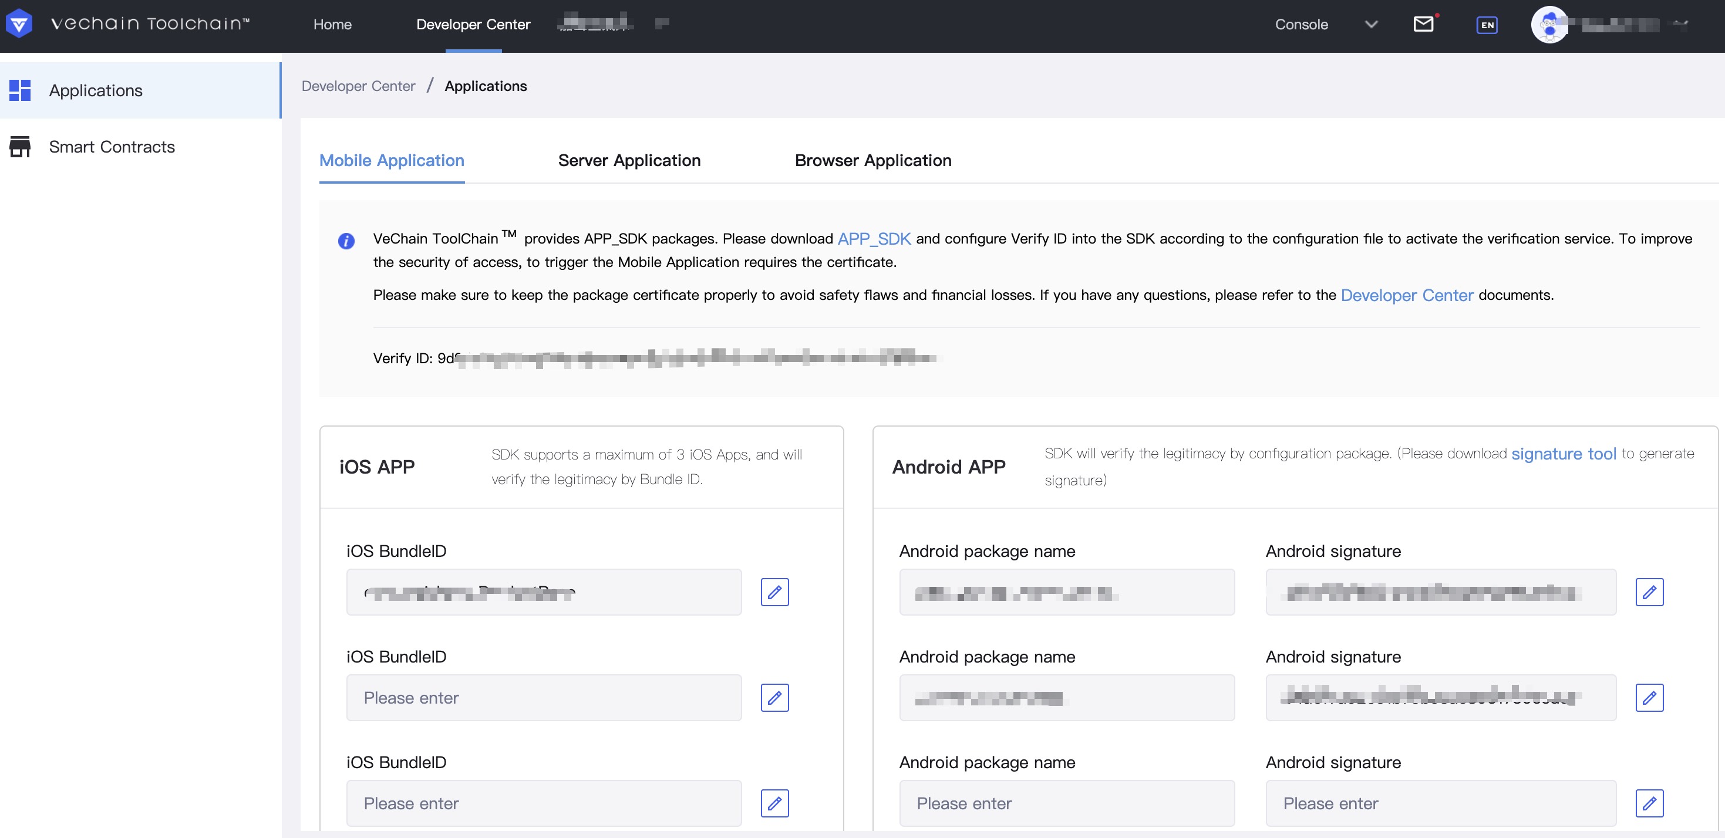Click the first Android package name field
Image resolution: width=1725 pixels, height=838 pixels.
[1067, 592]
